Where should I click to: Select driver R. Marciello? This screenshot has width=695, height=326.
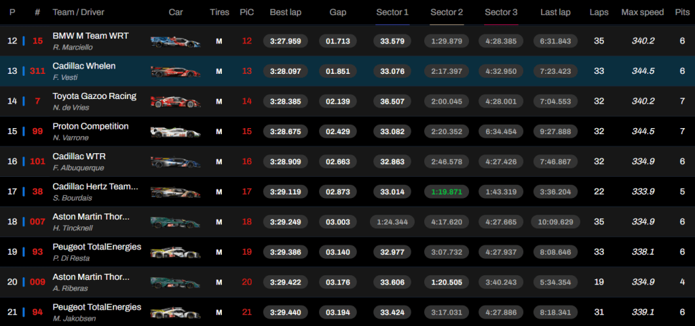73,47
